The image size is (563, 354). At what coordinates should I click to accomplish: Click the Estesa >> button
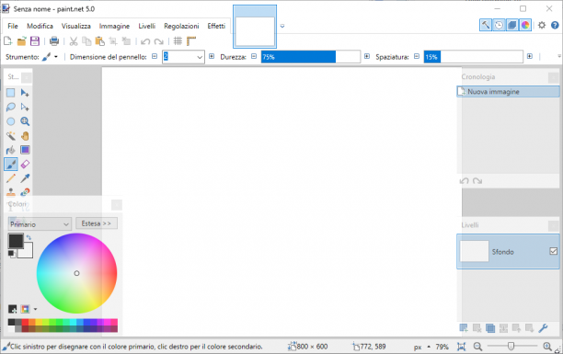(x=97, y=223)
